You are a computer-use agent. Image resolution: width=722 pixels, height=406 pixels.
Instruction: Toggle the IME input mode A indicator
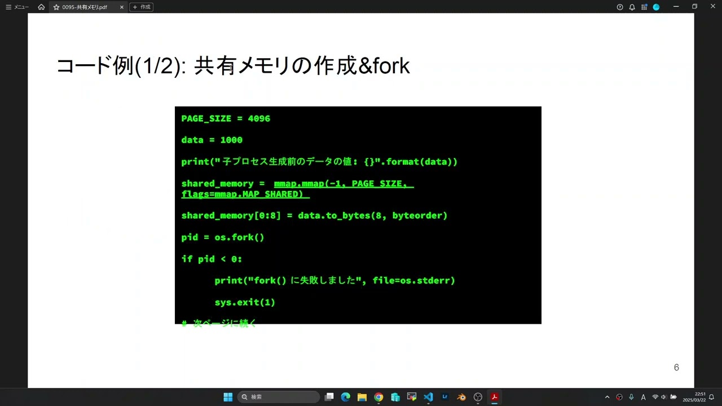point(643,397)
